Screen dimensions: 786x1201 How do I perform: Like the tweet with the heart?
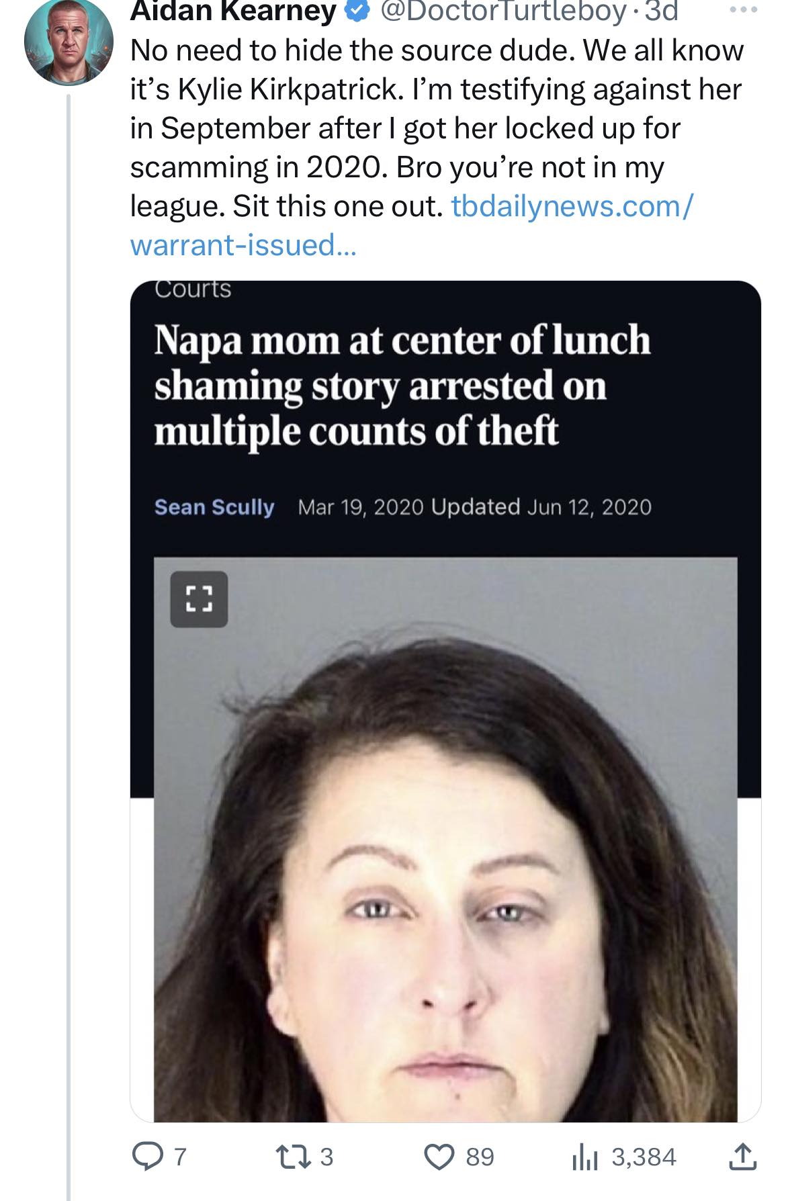coord(439,1157)
